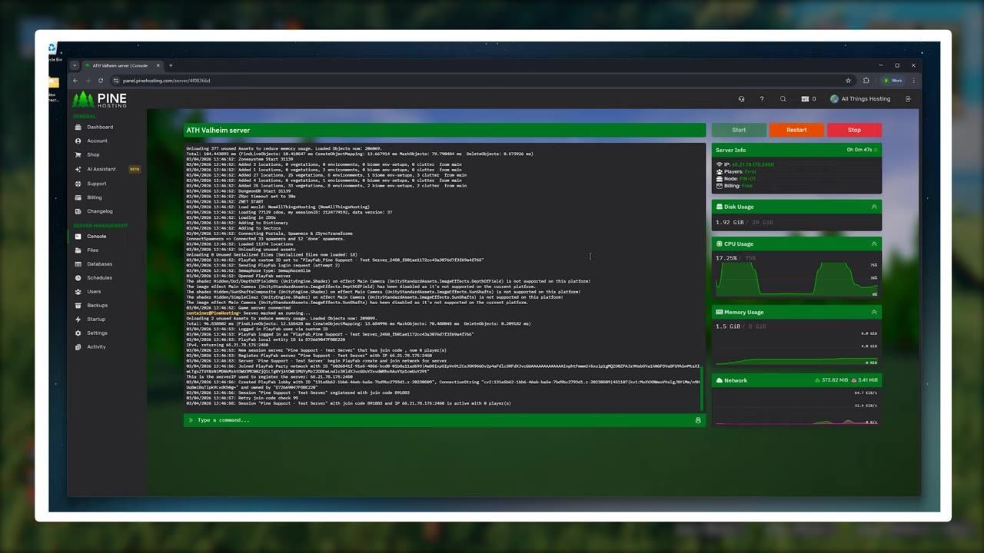Click the Node value in Server Info
This screenshot has height=553, width=984.
747,179
